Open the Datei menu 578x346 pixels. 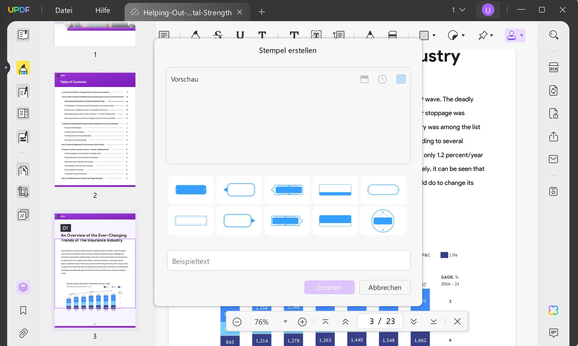click(64, 10)
